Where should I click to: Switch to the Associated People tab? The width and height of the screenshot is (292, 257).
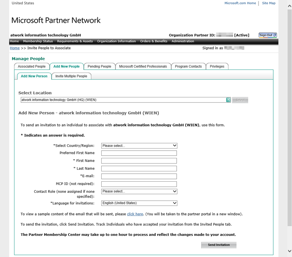pos(32,66)
